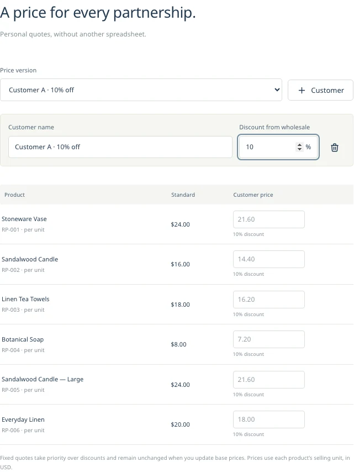
Task: Click SKU text RP-001 · per unit
Action: (x=23, y=229)
